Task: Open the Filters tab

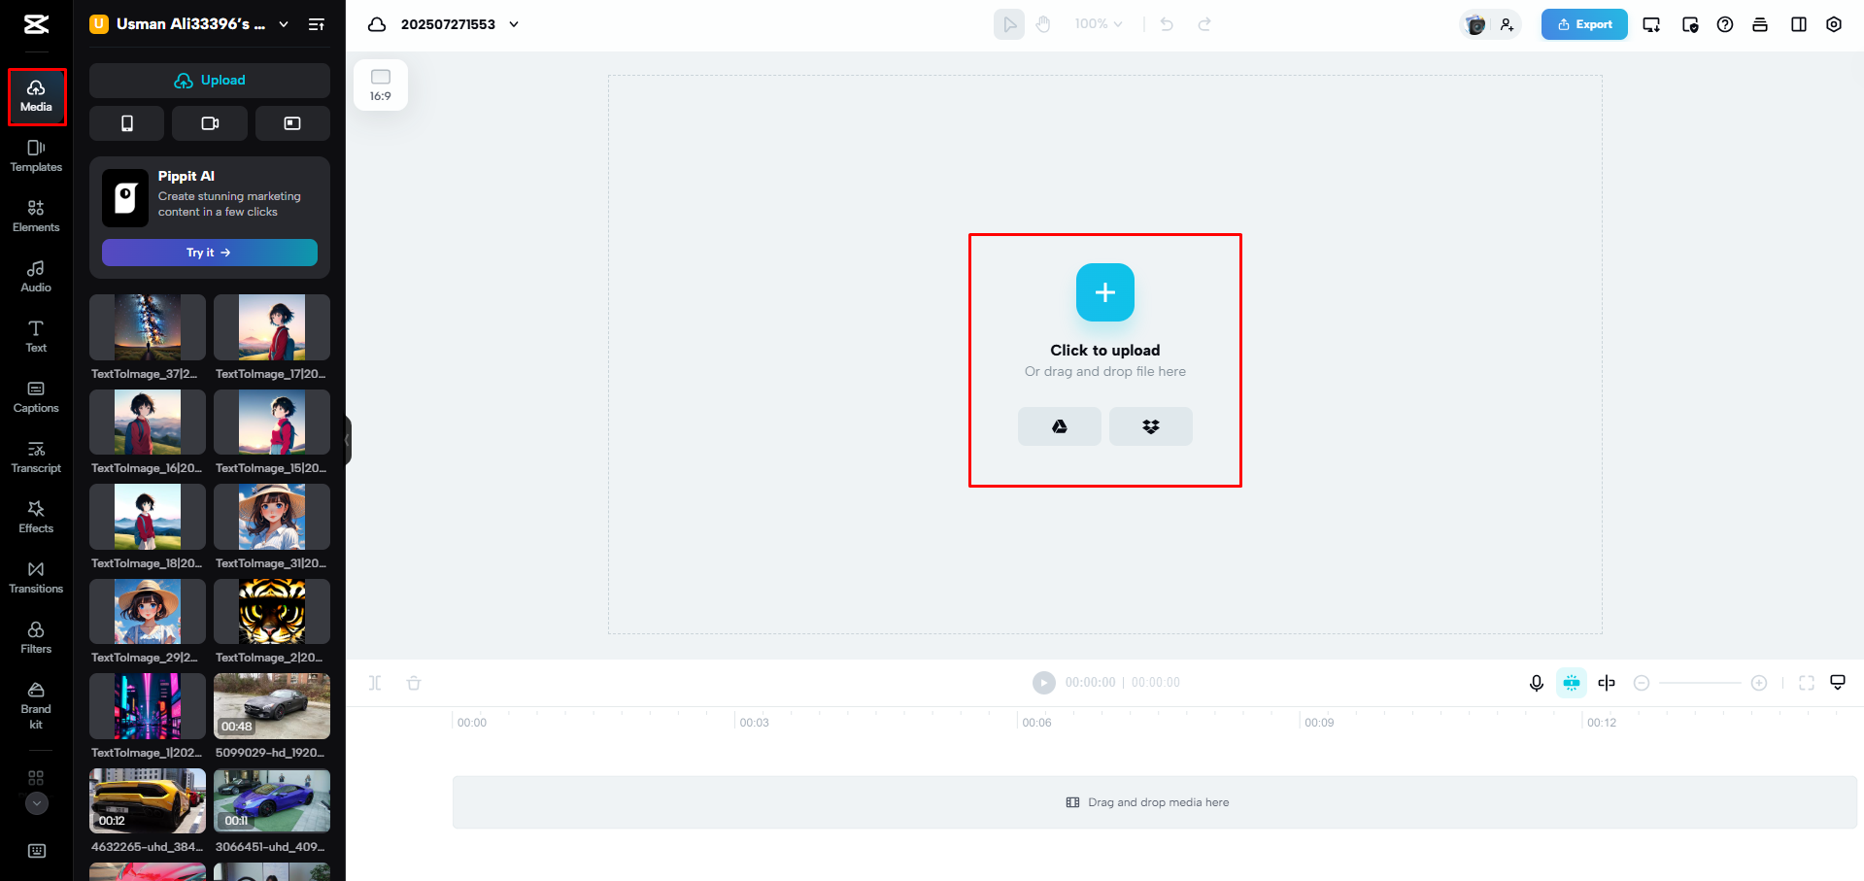Action: click(36, 638)
